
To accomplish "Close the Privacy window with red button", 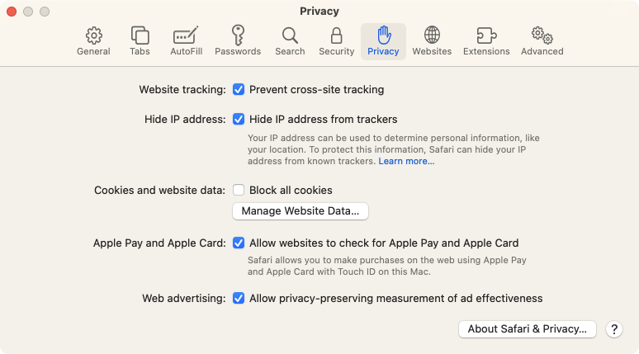I will (x=12, y=12).
